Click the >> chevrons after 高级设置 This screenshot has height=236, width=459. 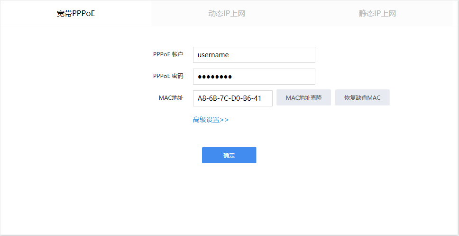[225, 120]
